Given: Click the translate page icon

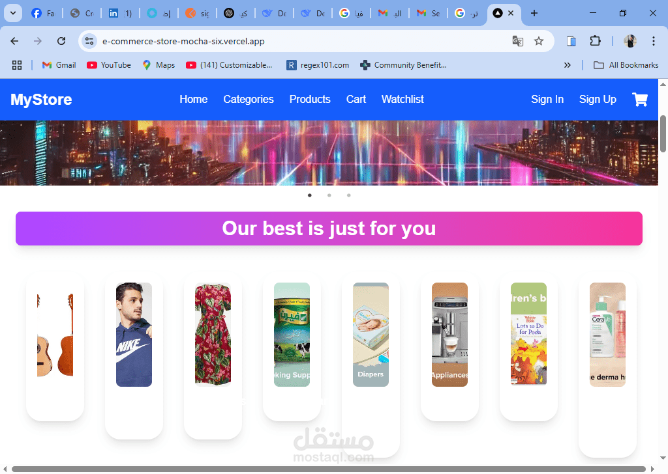Looking at the screenshot, I should [517, 41].
